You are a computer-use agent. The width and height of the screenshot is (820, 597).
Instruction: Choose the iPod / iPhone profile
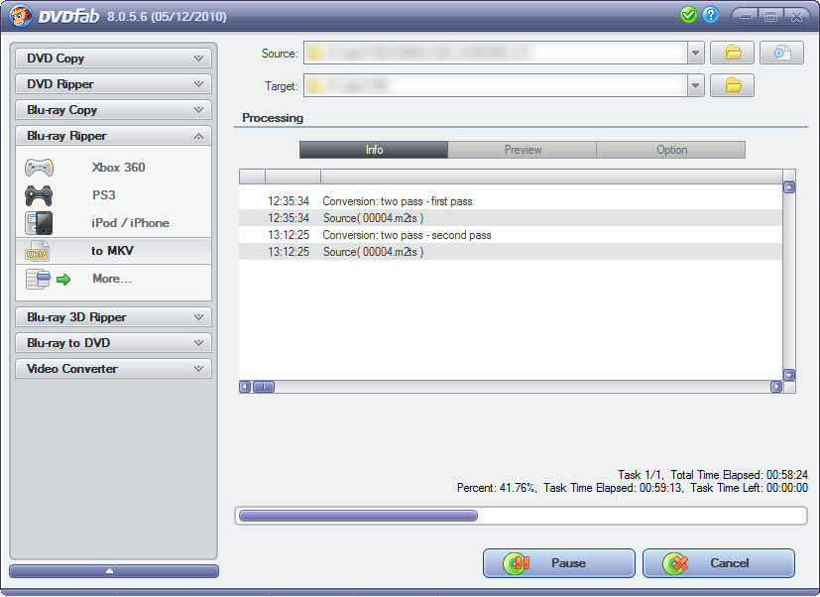click(x=113, y=223)
